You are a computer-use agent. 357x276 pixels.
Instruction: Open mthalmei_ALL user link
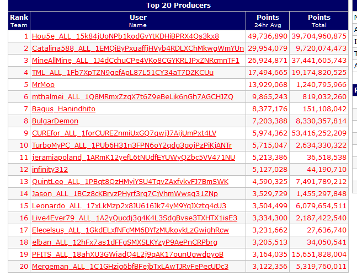click(x=132, y=96)
